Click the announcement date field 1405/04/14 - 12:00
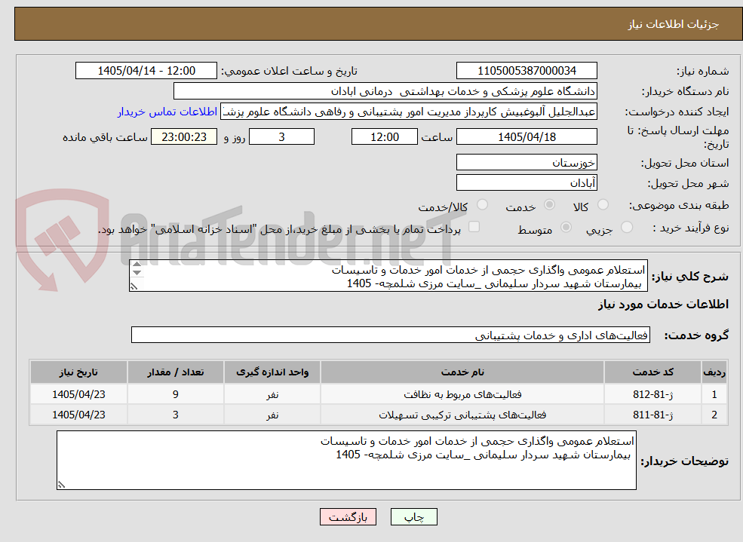Screen dimensions: 743x542 click(x=146, y=71)
